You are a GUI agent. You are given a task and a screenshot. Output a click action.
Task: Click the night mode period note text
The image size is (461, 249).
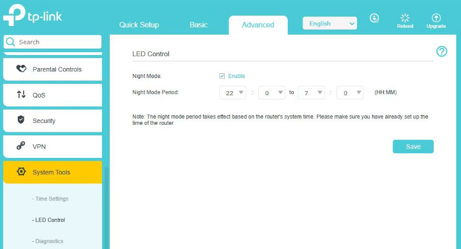click(x=280, y=120)
